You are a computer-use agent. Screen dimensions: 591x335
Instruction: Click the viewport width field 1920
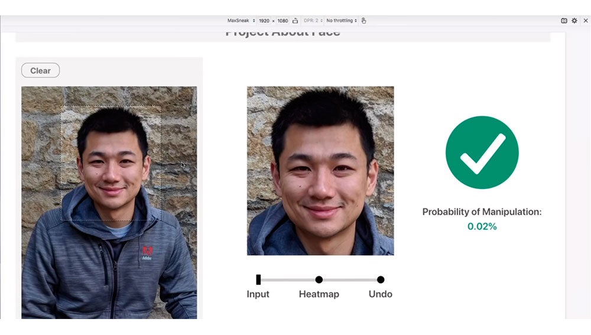coord(264,21)
